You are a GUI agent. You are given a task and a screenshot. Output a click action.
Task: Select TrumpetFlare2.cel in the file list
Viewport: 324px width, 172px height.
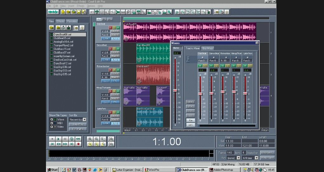click(x=63, y=45)
